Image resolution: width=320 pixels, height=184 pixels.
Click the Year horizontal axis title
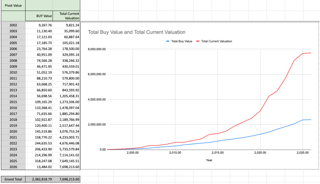tap(209, 160)
